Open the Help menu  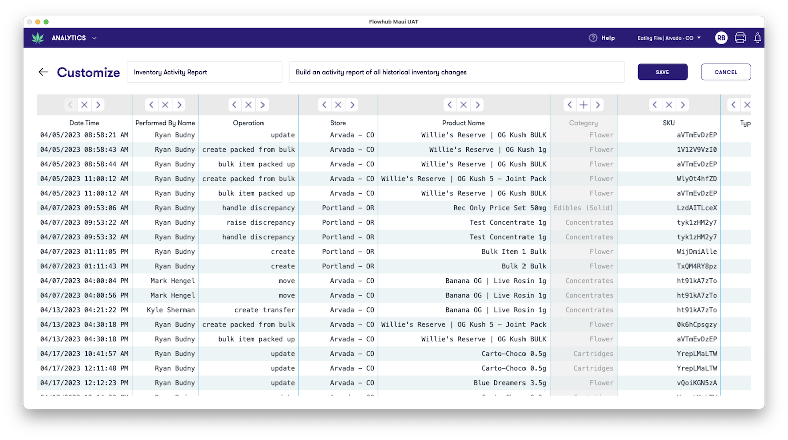pos(602,38)
